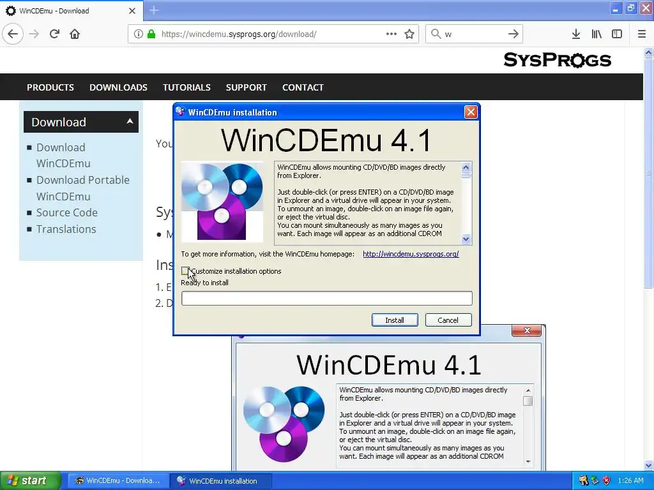The height and width of the screenshot is (490, 654).
Task: Open the Firefox hamburger menu
Action: pos(641,34)
